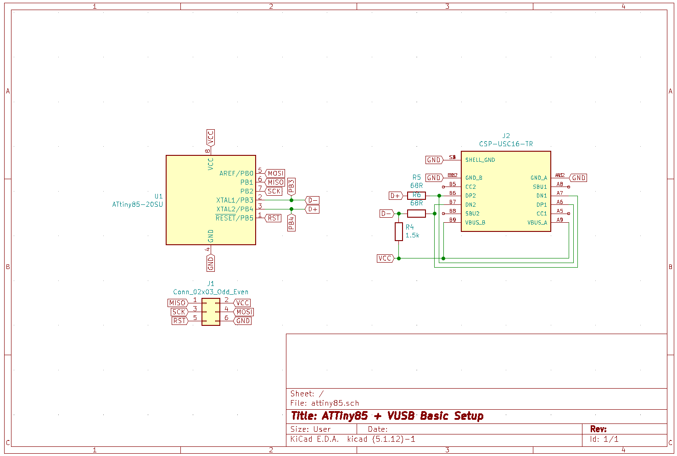Click the D- label right of U1

[312, 200]
